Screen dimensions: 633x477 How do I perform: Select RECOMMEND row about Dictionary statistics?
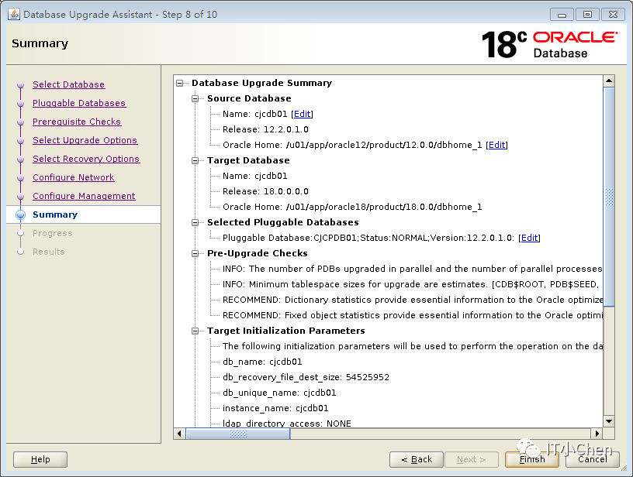412,300
